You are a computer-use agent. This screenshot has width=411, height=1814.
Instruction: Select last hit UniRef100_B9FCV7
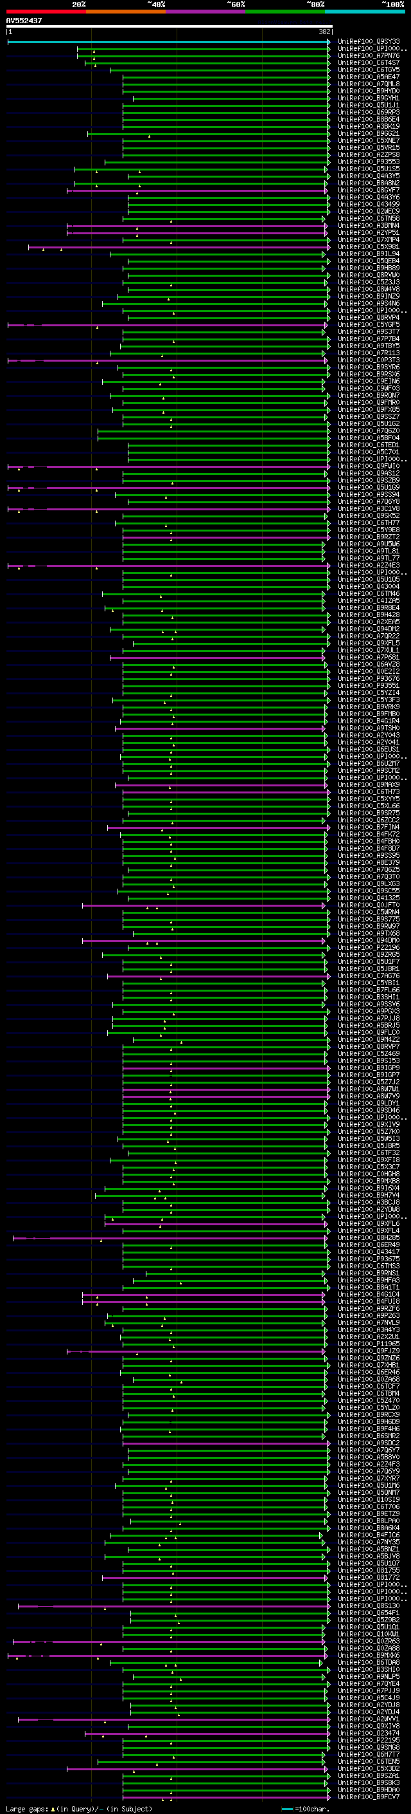pos(369,1797)
